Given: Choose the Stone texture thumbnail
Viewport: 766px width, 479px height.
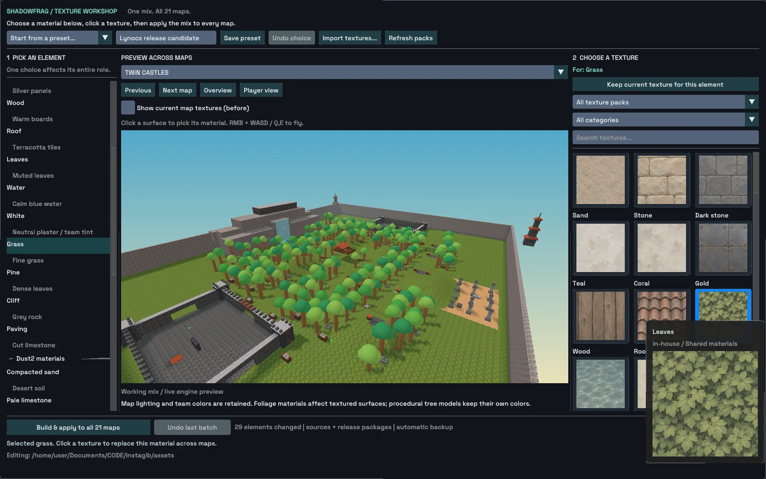Looking at the screenshot, I should click(662, 180).
